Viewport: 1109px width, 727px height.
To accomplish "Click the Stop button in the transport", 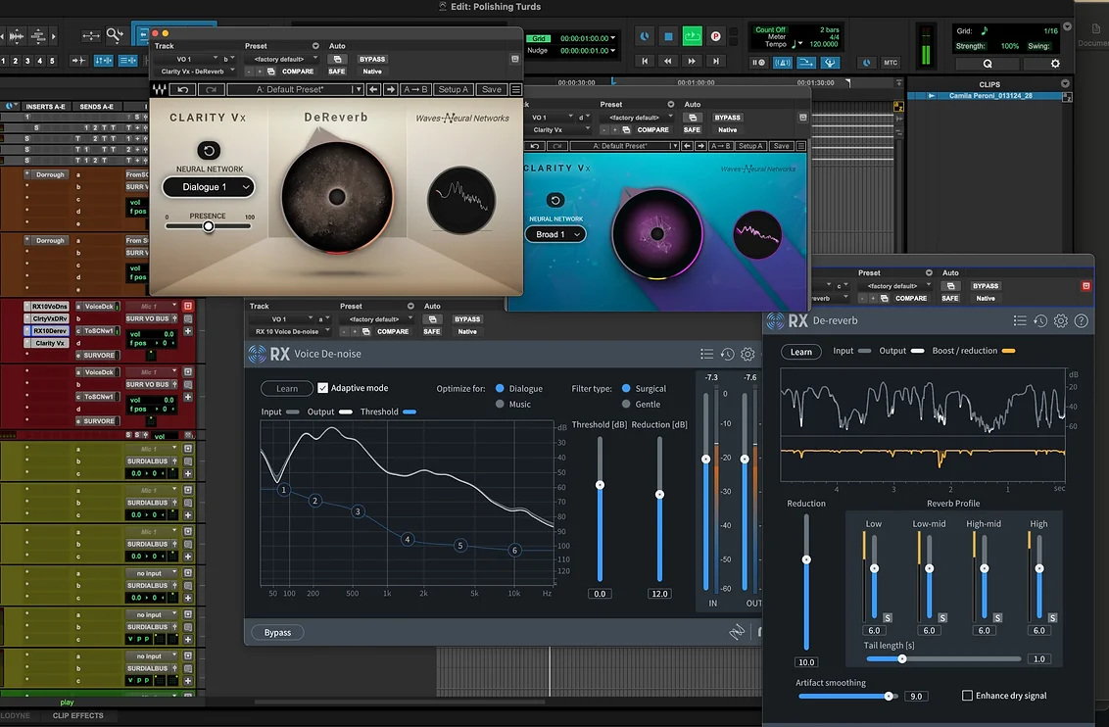I will pyautogui.click(x=668, y=36).
